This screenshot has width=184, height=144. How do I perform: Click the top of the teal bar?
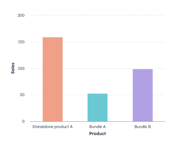[x=98, y=94]
